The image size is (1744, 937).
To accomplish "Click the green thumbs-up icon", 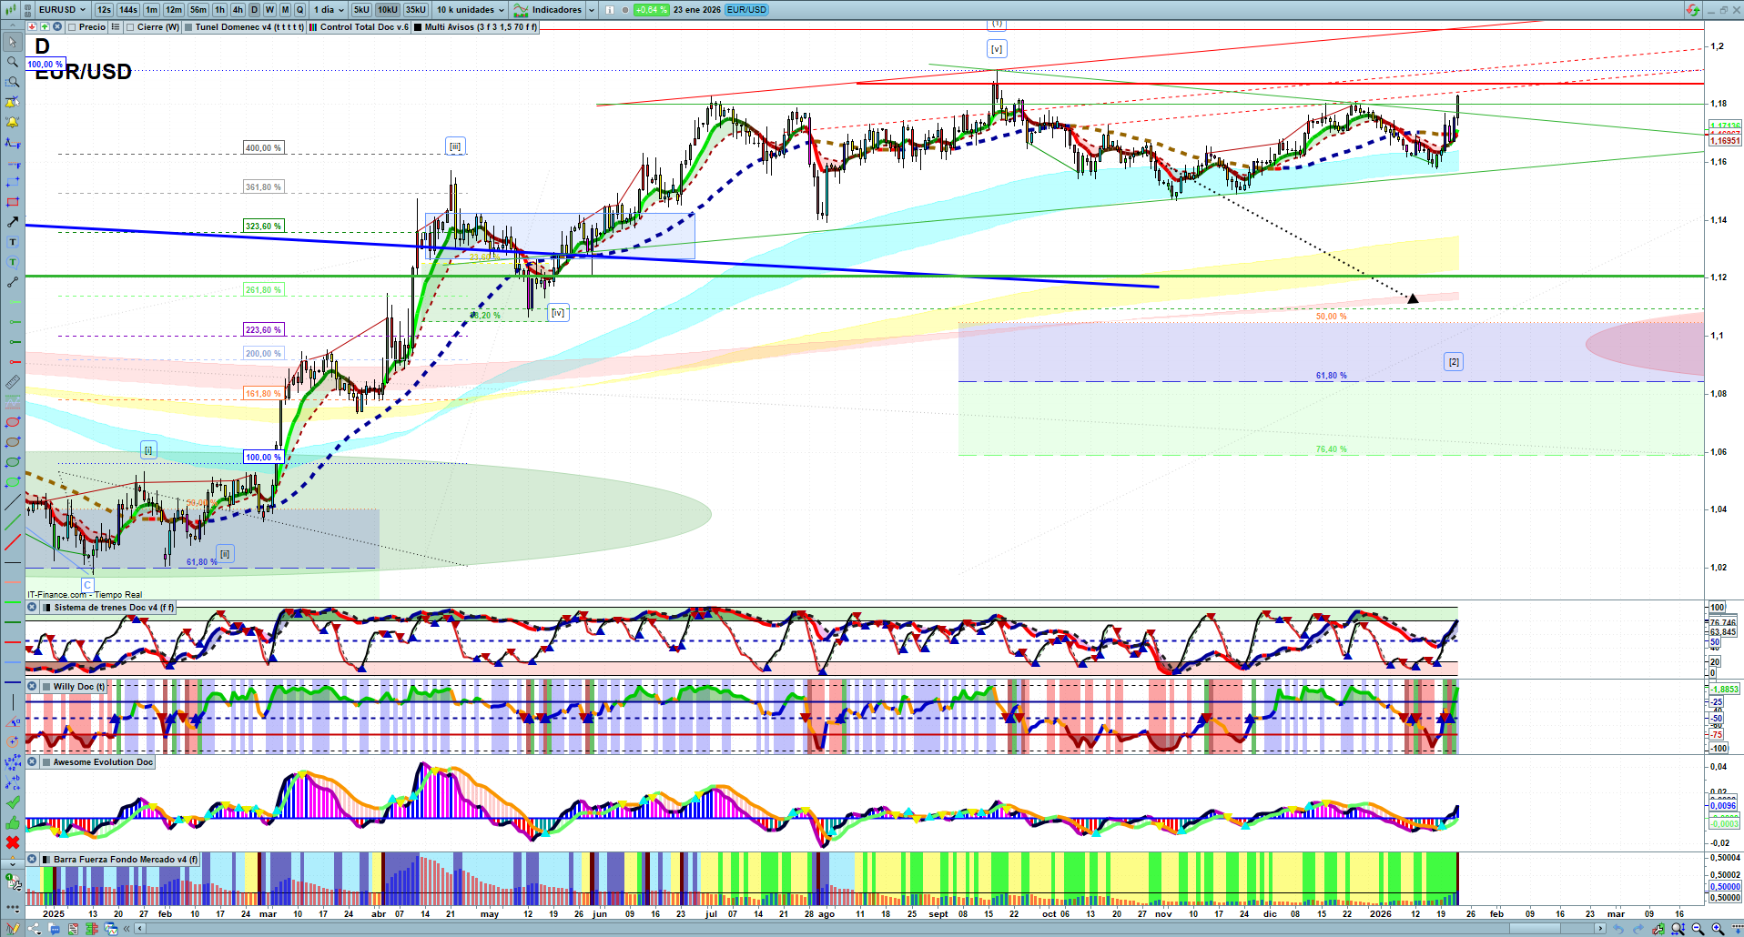I will [x=13, y=822].
